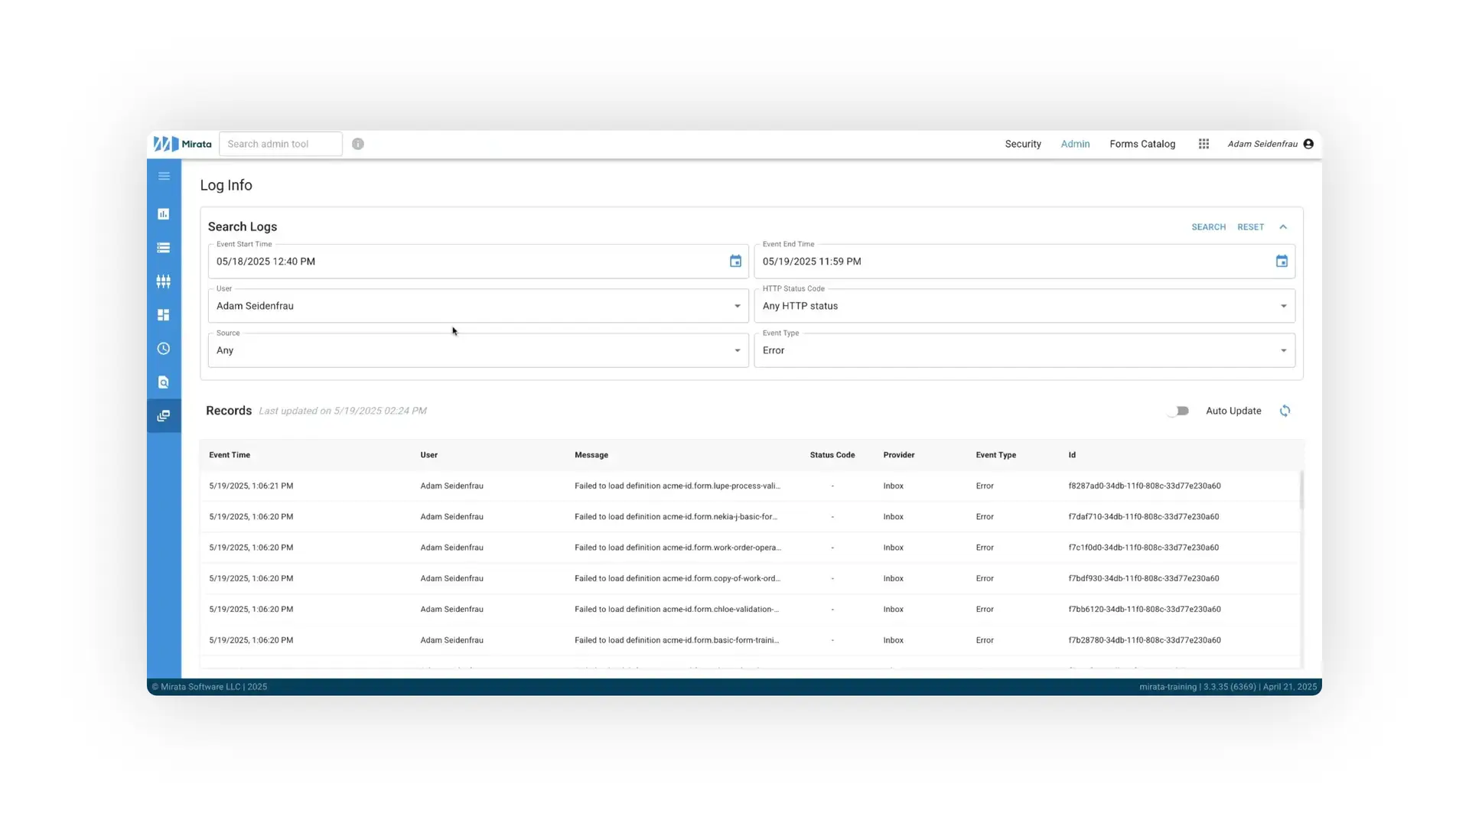Open the dashboard sidebar icon

tap(164, 315)
